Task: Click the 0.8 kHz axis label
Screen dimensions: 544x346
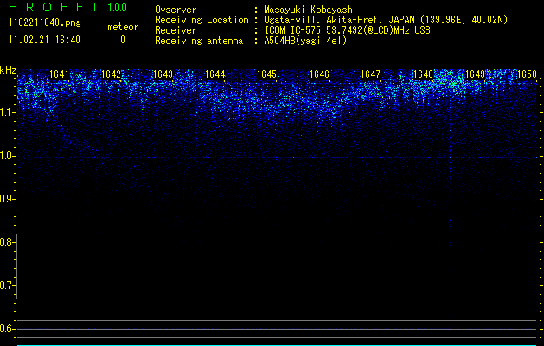Action: click(7, 242)
